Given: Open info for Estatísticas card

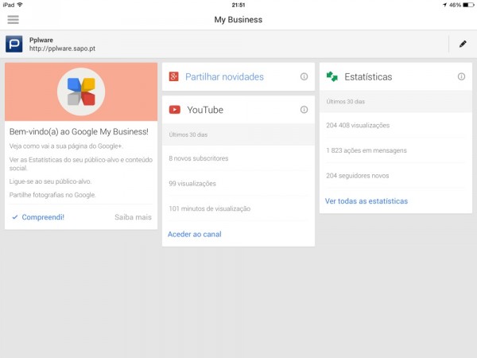Looking at the screenshot, I should (x=461, y=76).
